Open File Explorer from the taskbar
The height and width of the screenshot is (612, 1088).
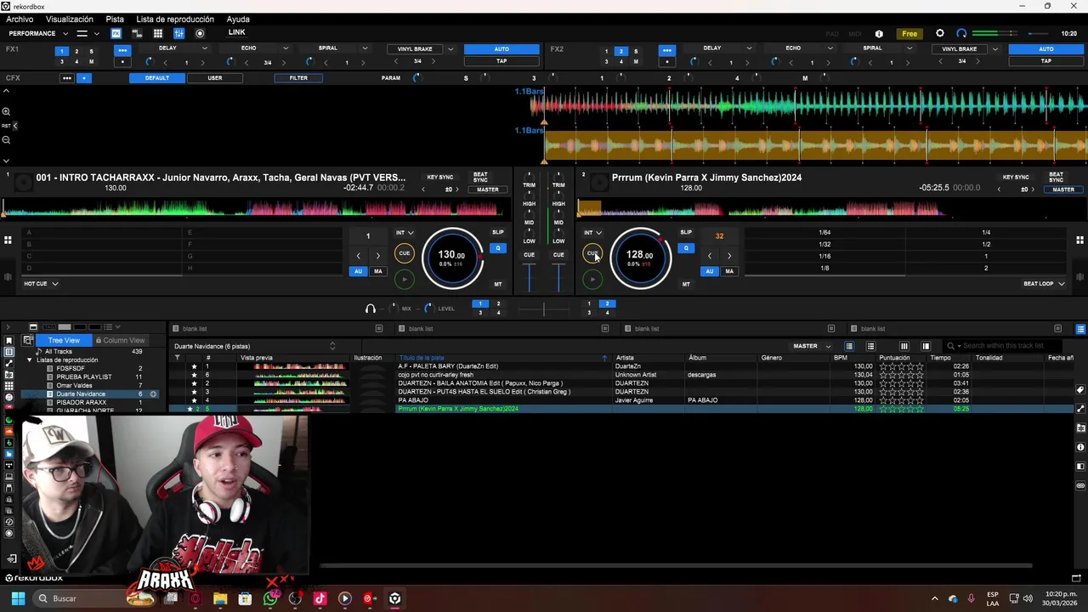(x=220, y=598)
